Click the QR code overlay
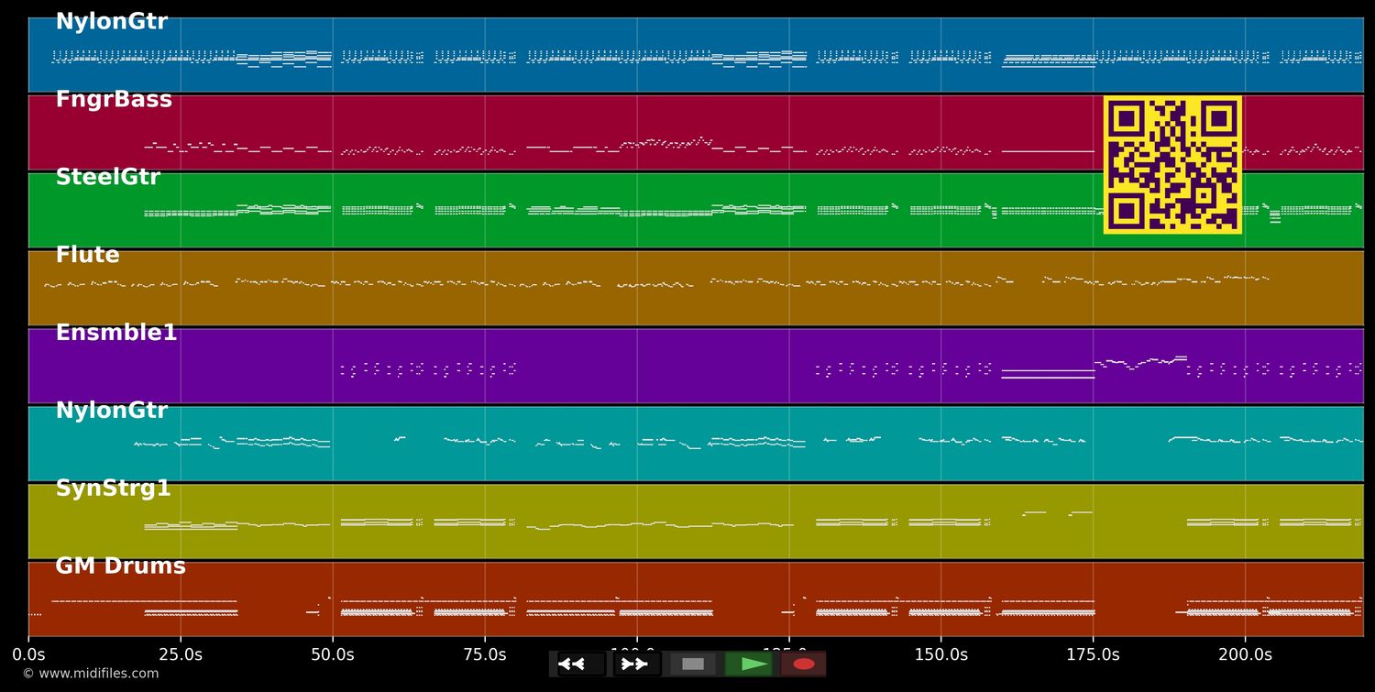Screen dimensions: 1375x692 point(1172,164)
